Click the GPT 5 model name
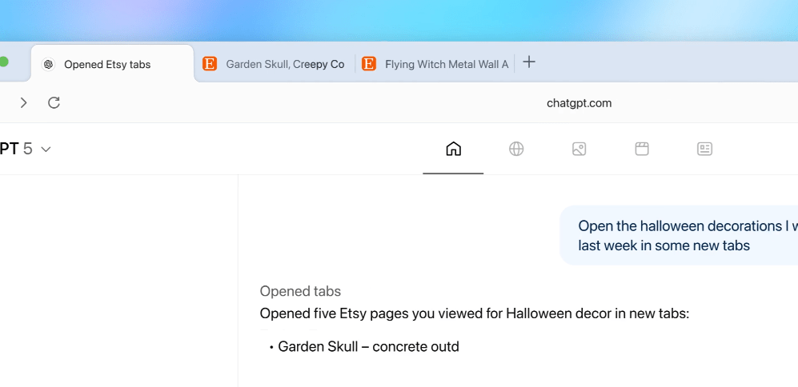798x387 pixels. (16, 149)
